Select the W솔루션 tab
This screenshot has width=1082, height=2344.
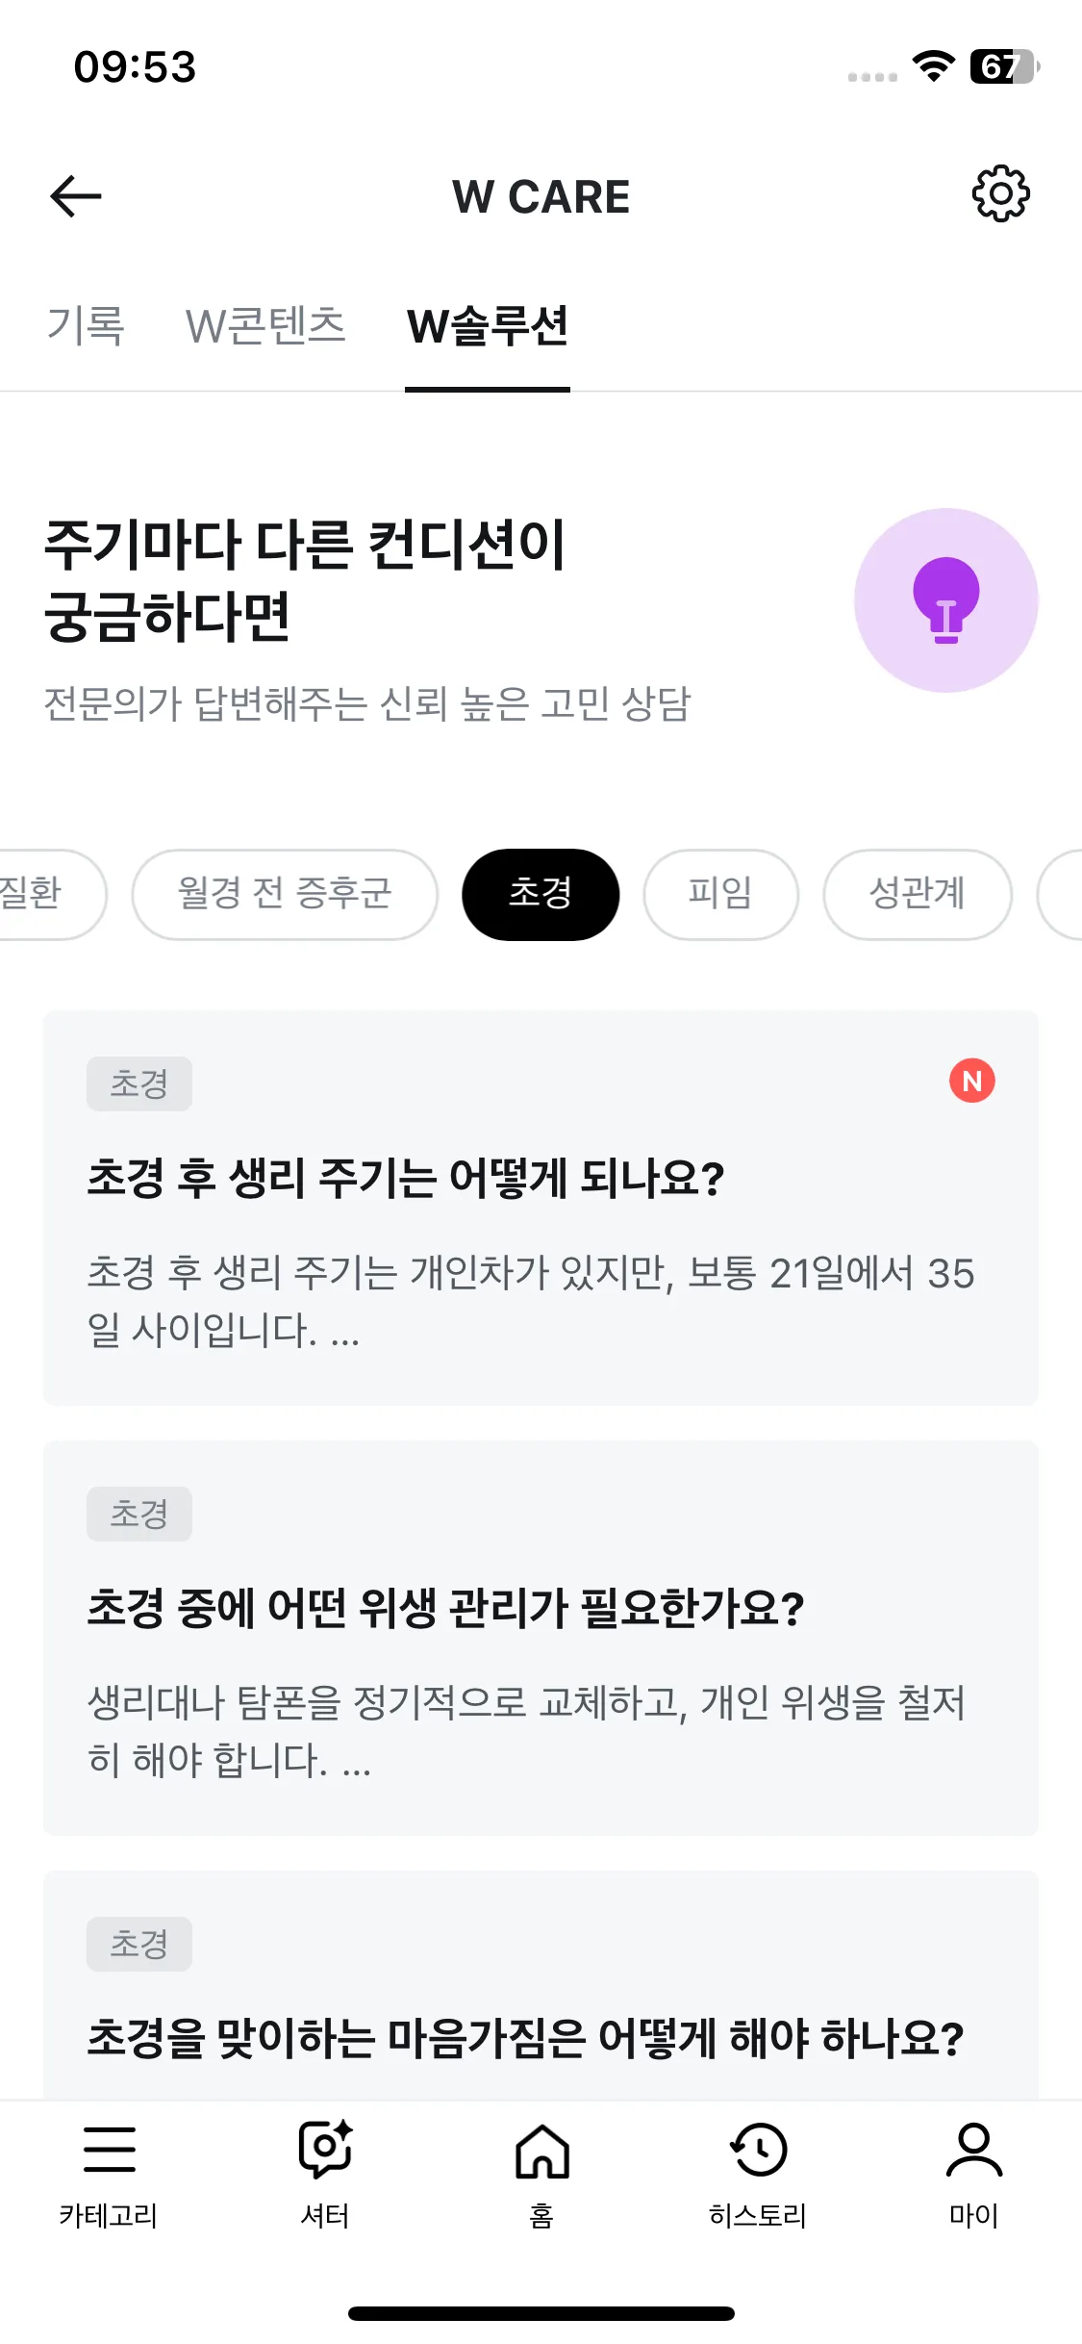coord(488,325)
